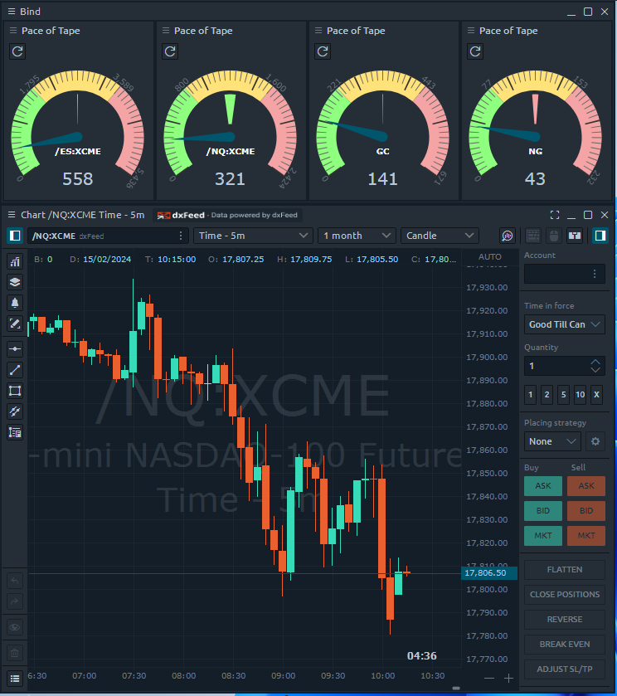The height and width of the screenshot is (696, 617).
Task: Set quantity preset to 10
Action: pos(580,395)
